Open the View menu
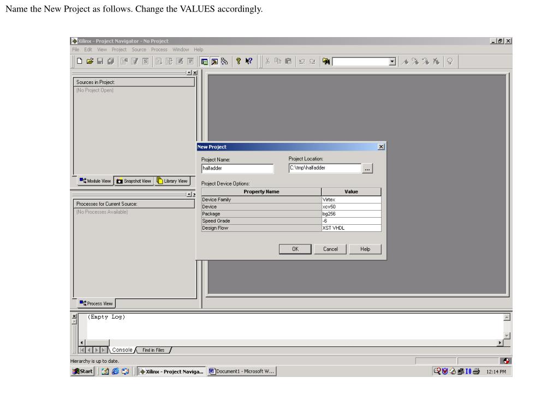559x419 pixels. coord(102,50)
